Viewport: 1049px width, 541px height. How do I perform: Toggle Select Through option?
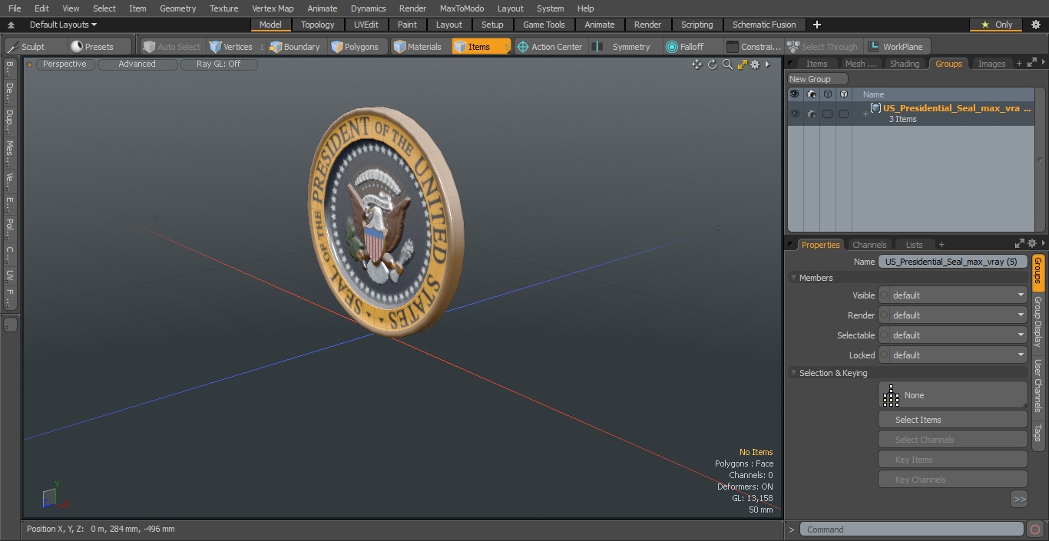(x=822, y=47)
